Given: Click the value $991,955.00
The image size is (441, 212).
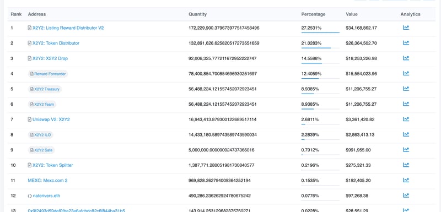Looking at the screenshot, I should coord(358,150).
